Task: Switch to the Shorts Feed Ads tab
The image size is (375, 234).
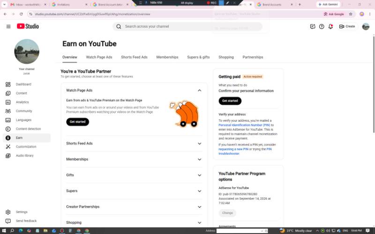Action: tap(134, 57)
